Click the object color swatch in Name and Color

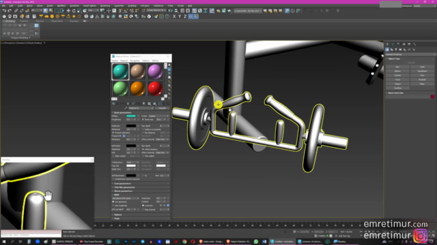tap(432, 97)
